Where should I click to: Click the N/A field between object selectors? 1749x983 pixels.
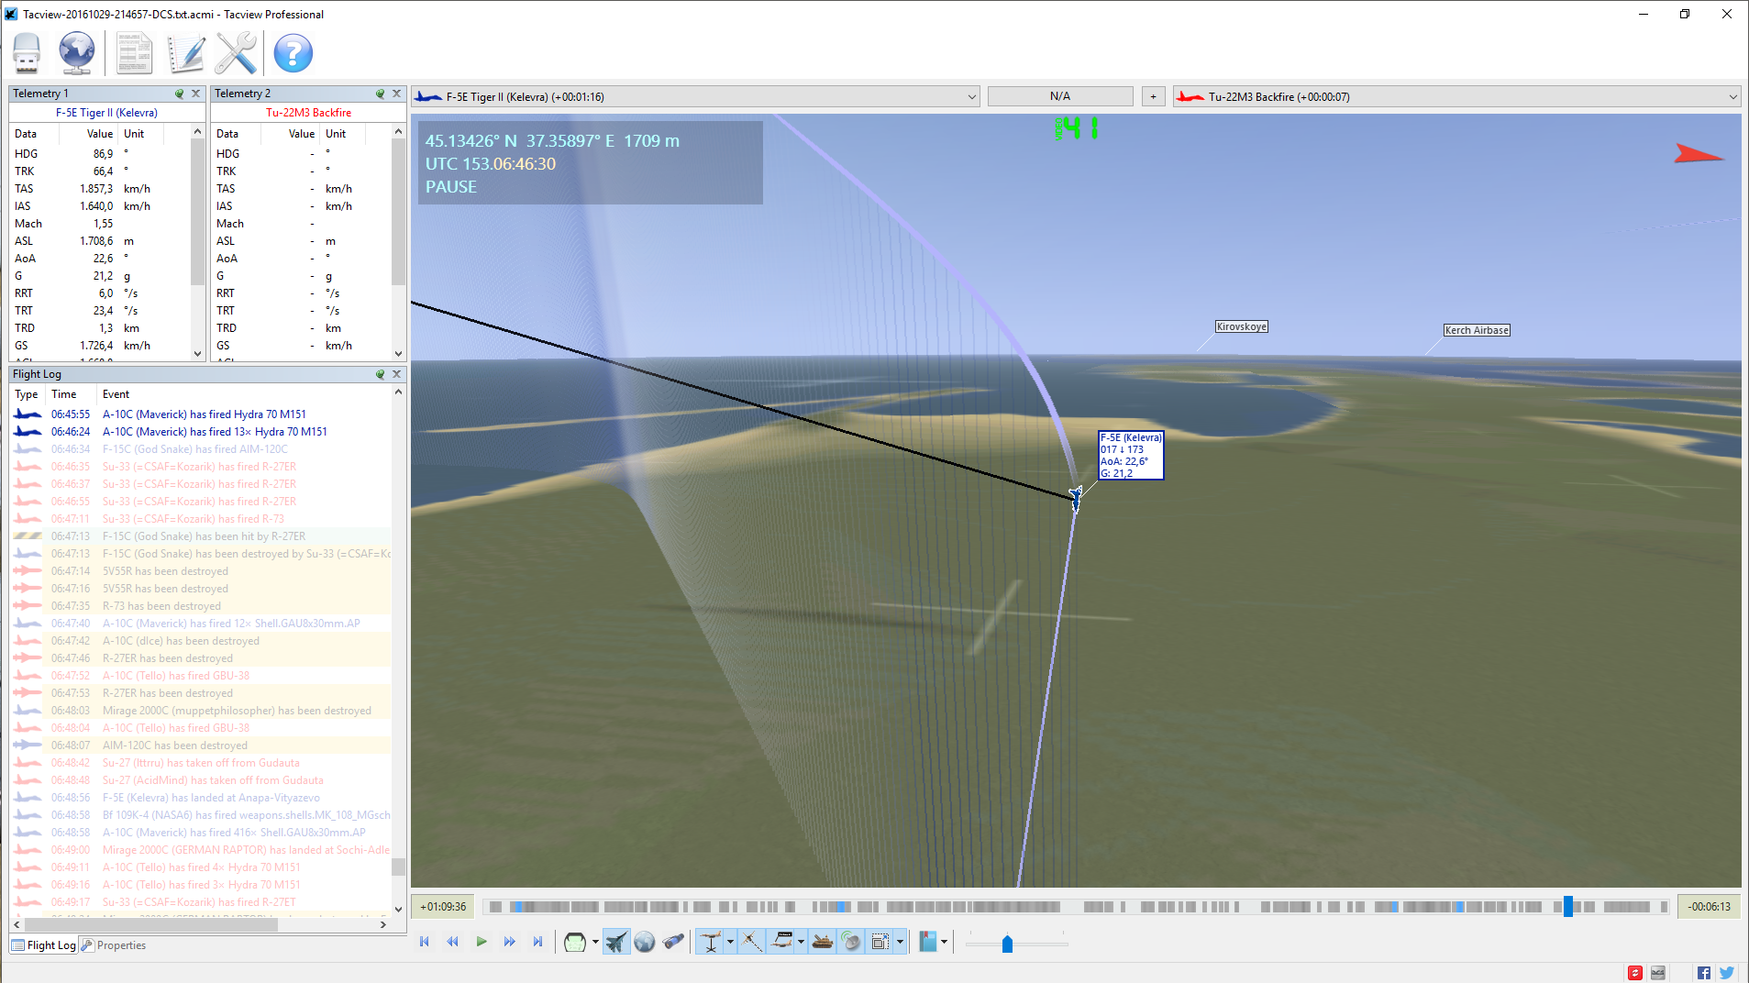(1060, 96)
